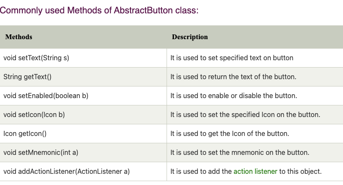Image resolution: width=343 pixels, height=185 pixels.
Task: Select the void setText(String s) cell
Action: pos(83,58)
